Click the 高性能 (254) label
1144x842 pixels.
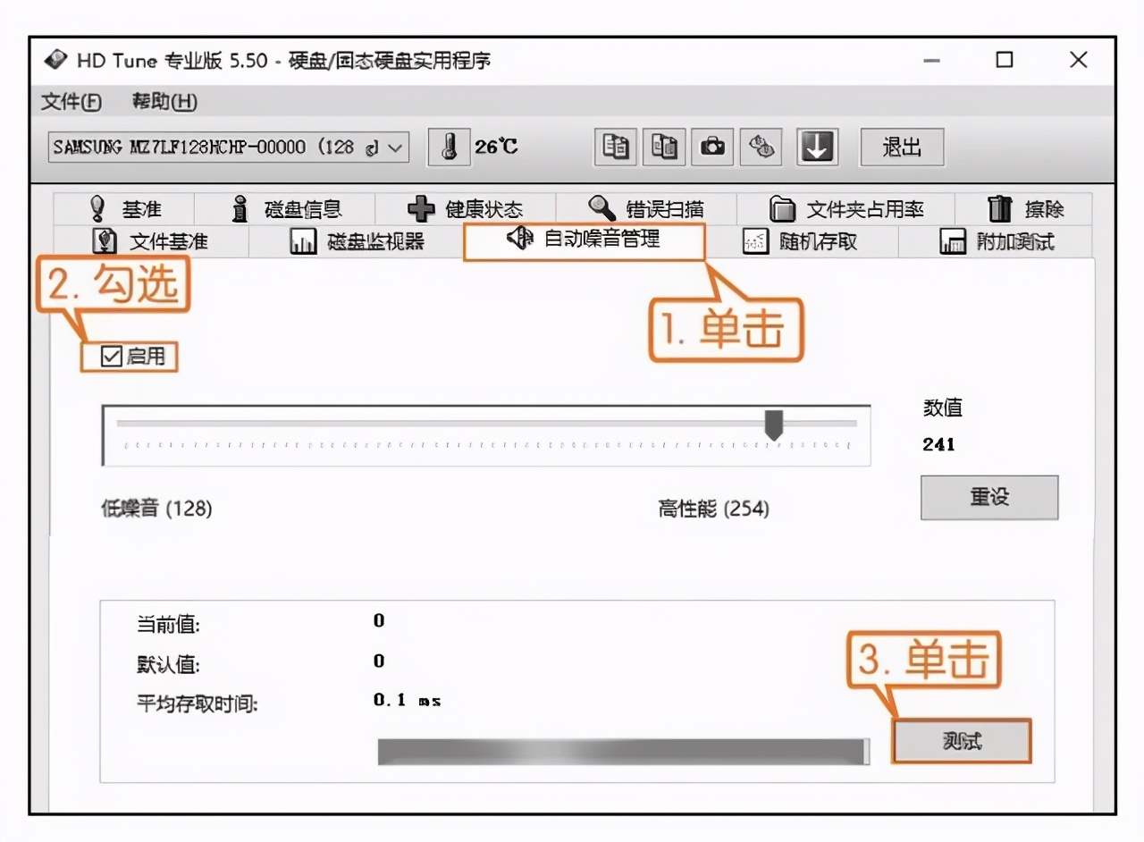pyautogui.click(x=713, y=509)
